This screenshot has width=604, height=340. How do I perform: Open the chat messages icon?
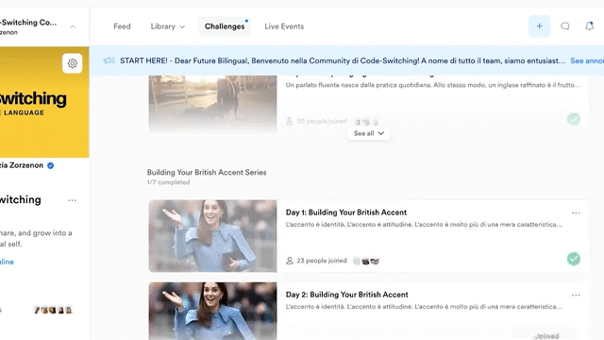[564, 26]
